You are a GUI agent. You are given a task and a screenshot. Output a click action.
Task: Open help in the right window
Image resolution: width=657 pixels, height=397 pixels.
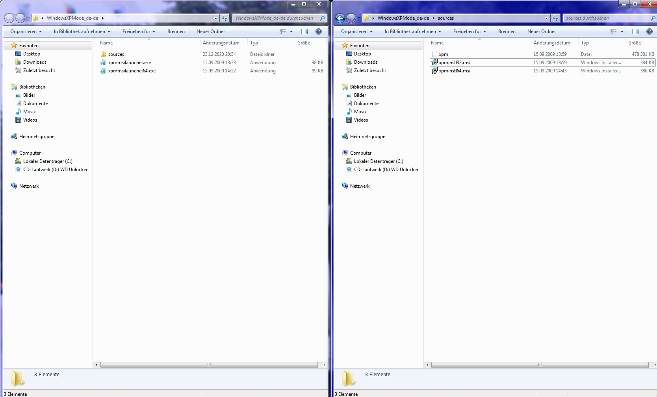point(650,31)
